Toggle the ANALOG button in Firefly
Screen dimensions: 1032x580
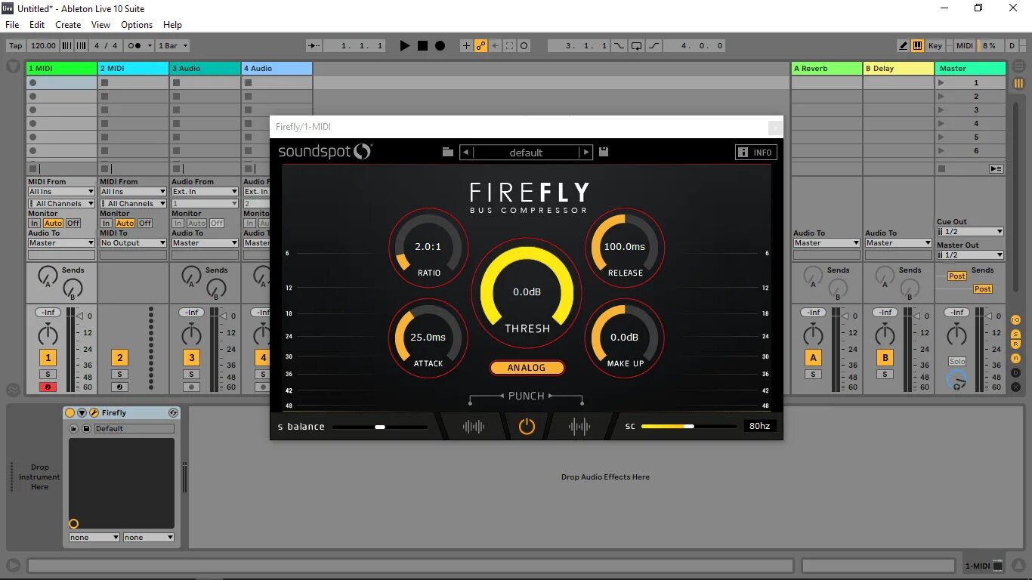(527, 368)
